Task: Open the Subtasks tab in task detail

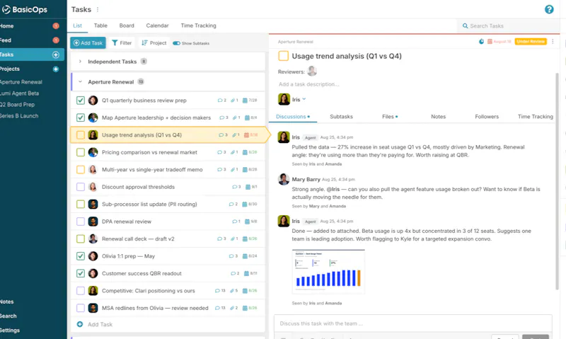Action: 341,117
